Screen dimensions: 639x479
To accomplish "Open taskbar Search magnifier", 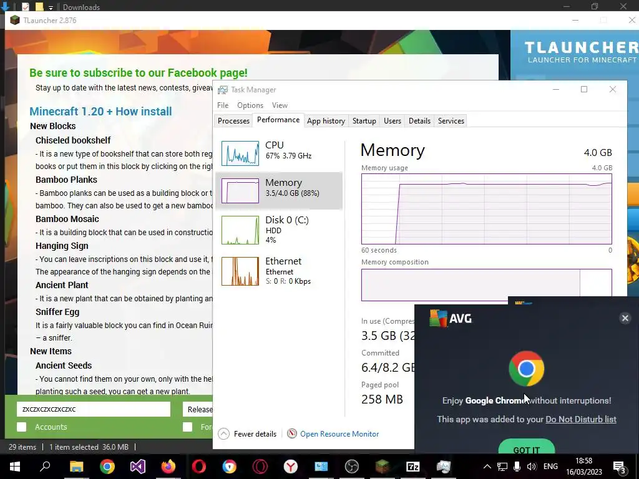I will click(x=45, y=467).
